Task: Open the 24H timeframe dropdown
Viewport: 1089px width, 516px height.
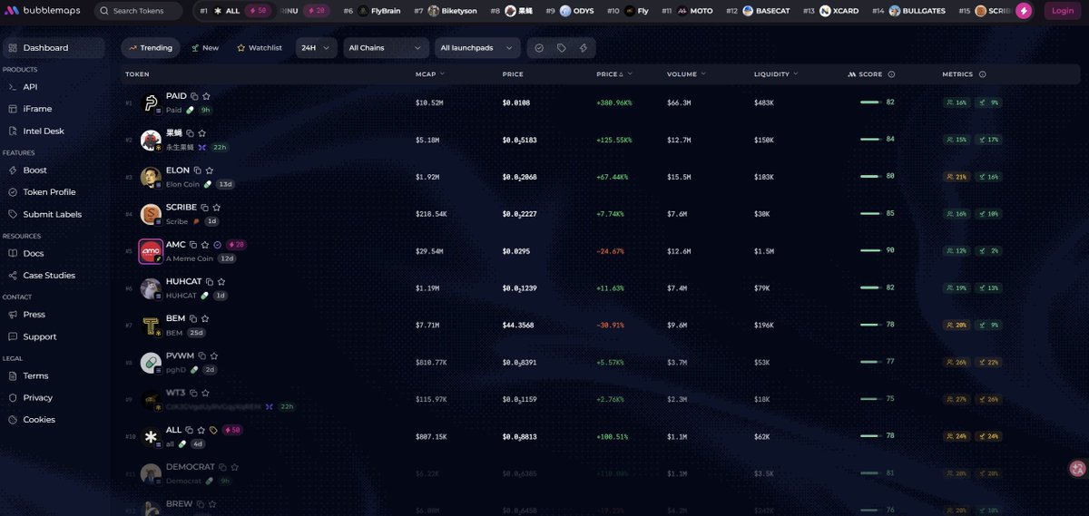Action: [318, 48]
